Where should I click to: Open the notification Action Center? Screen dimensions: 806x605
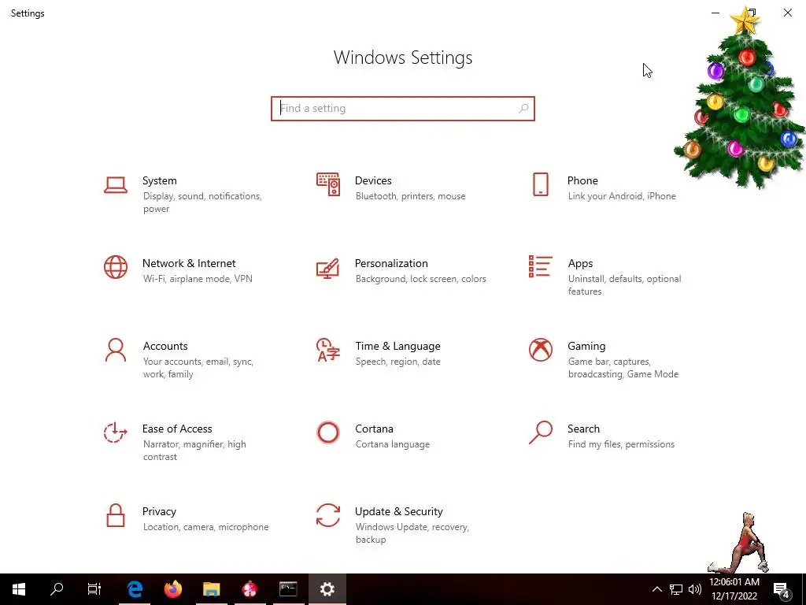[782, 590]
